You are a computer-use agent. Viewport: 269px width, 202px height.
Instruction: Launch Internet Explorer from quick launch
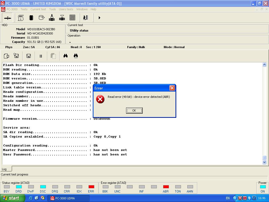[31, 198]
